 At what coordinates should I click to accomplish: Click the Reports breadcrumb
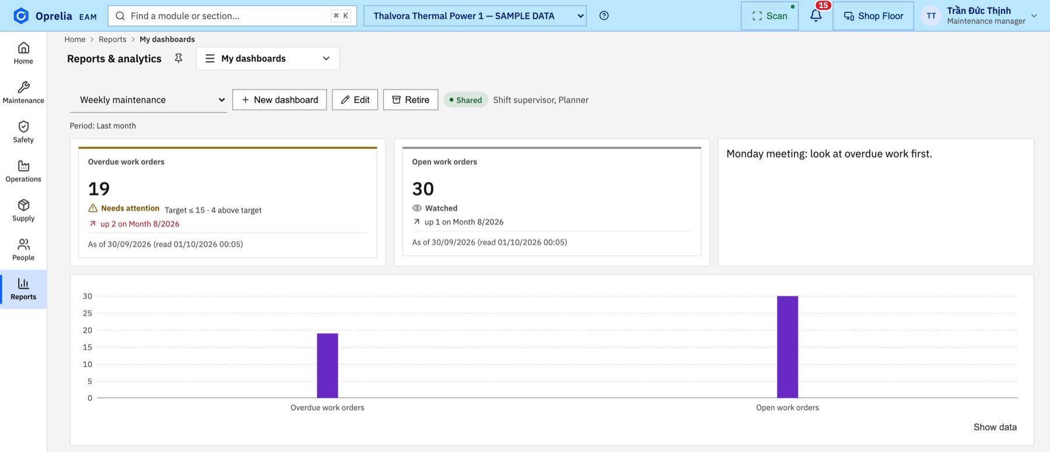coord(113,39)
